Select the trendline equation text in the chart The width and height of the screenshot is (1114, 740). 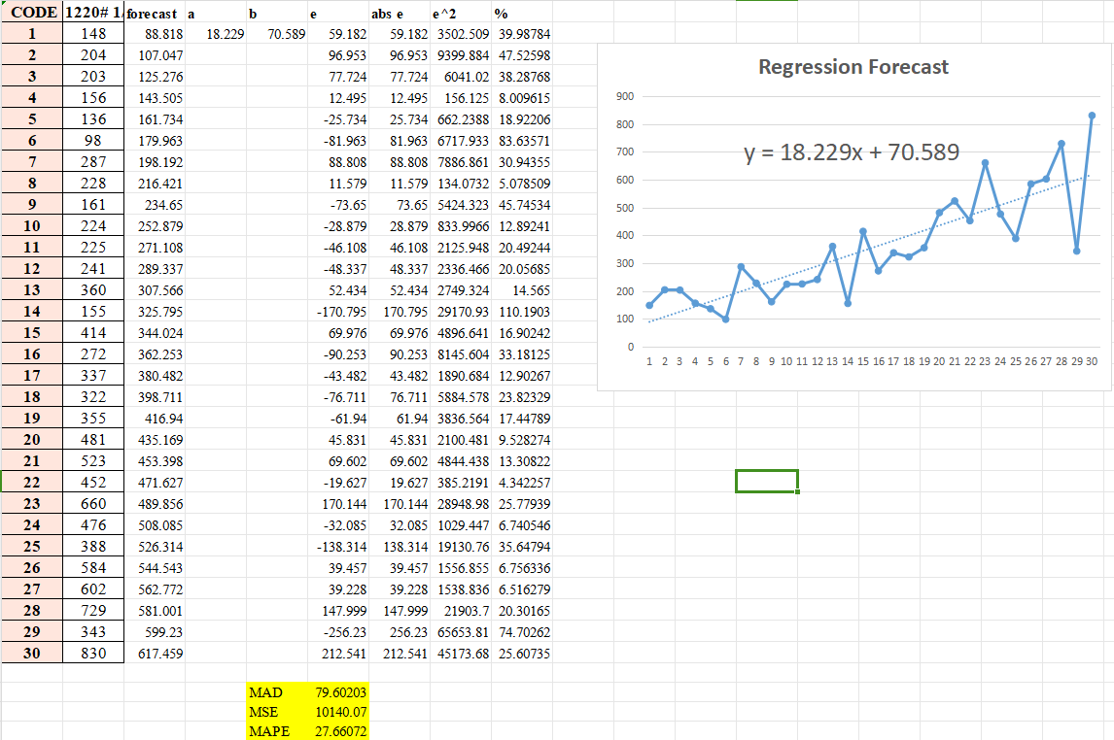pyautogui.click(x=853, y=151)
